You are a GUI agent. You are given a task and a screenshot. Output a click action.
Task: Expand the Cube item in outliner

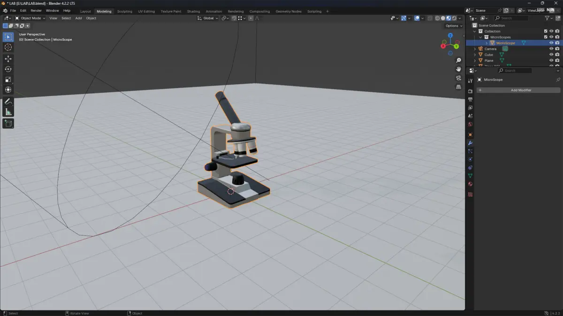click(475, 55)
